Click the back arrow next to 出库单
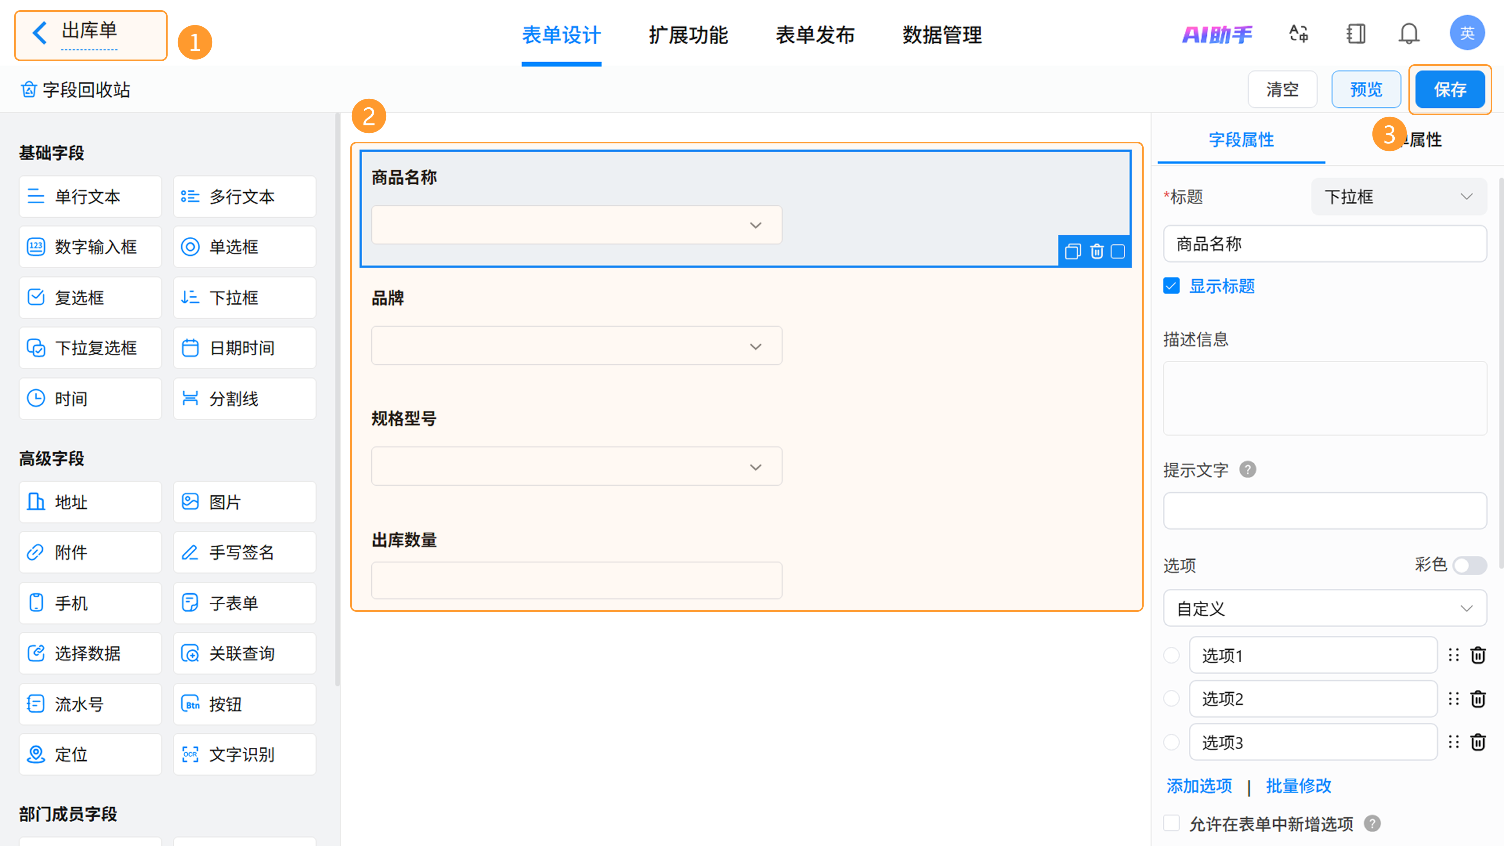This screenshot has height=846, width=1504. tap(40, 33)
